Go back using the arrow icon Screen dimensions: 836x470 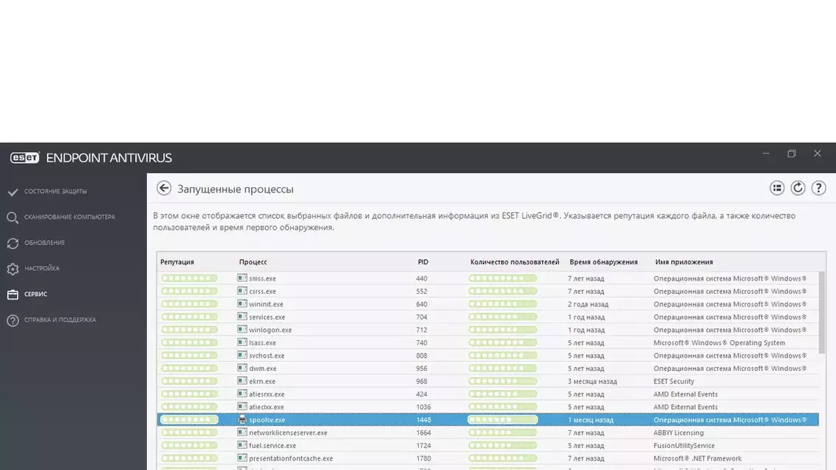[x=164, y=188]
